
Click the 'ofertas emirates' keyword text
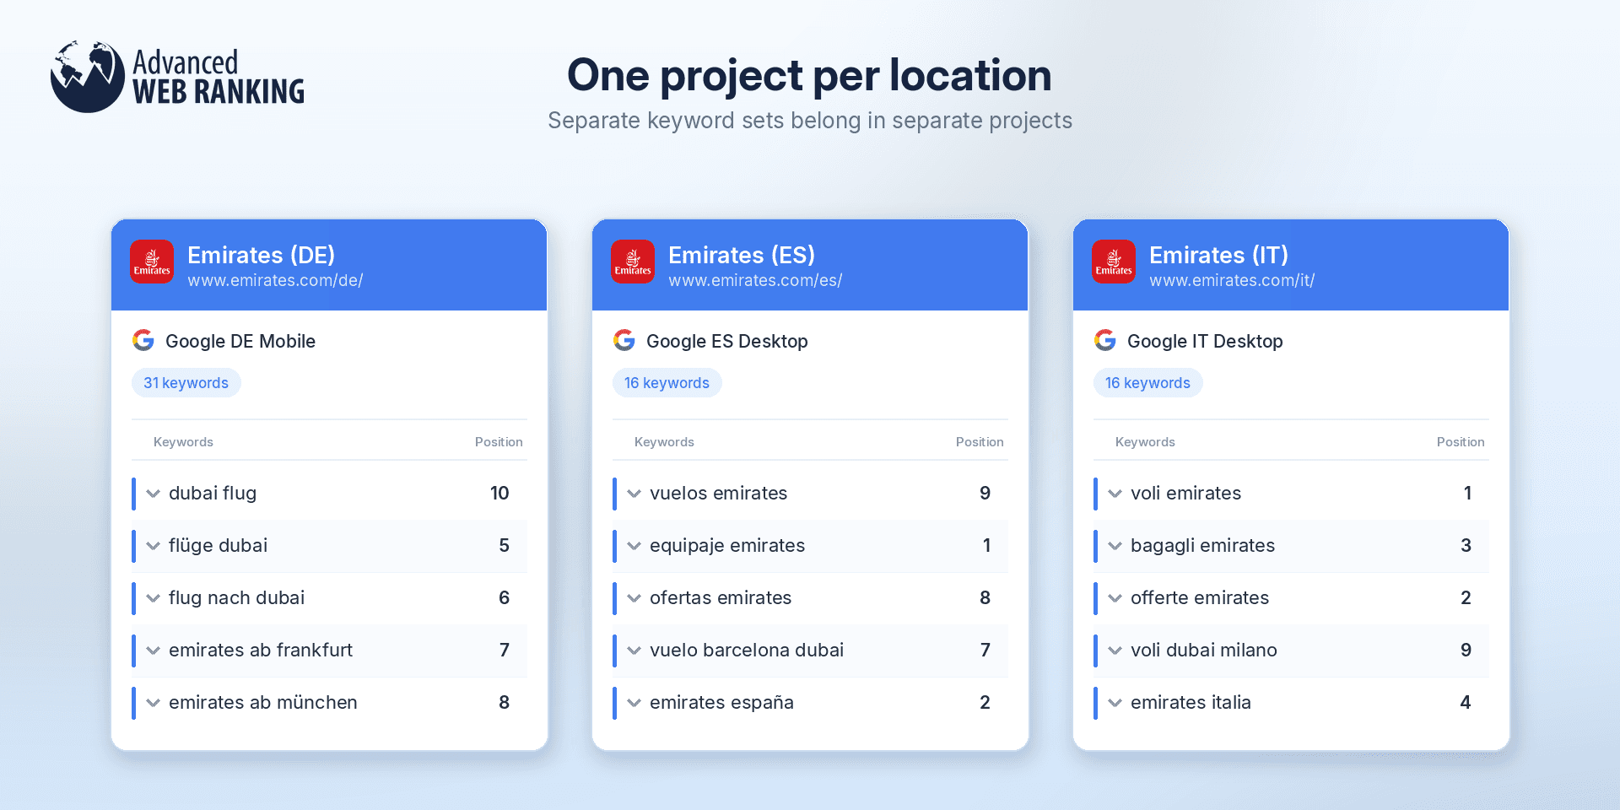coord(721,598)
